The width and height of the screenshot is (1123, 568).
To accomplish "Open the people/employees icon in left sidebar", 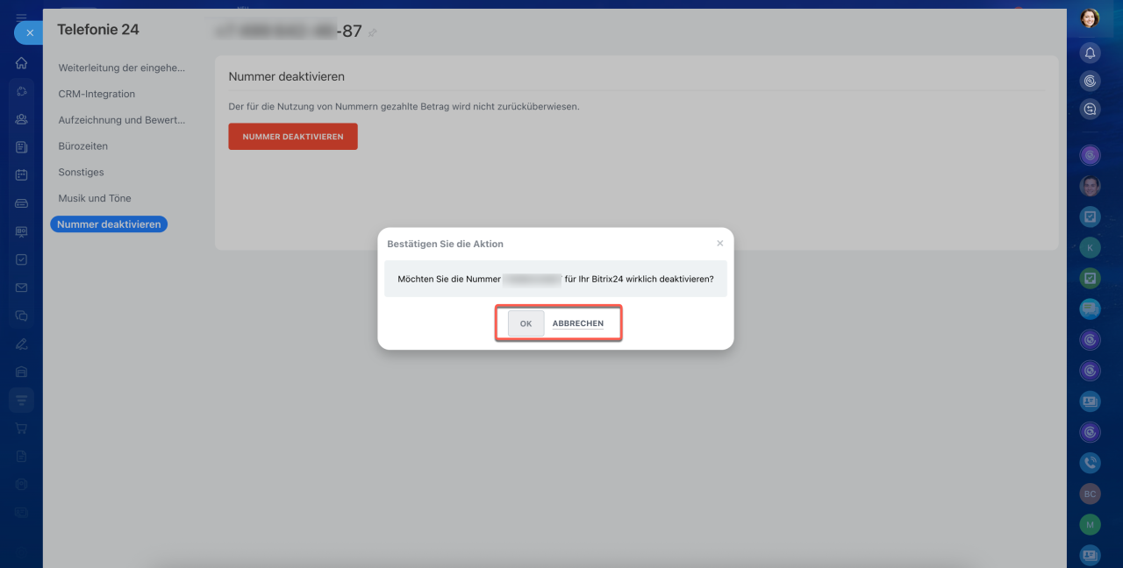I will (22, 119).
